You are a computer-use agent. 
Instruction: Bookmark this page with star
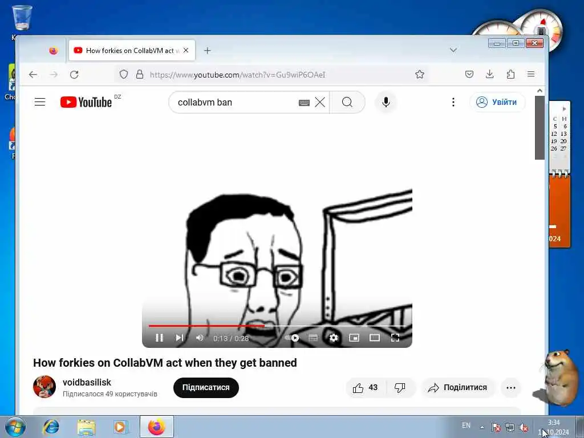tap(420, 75)
